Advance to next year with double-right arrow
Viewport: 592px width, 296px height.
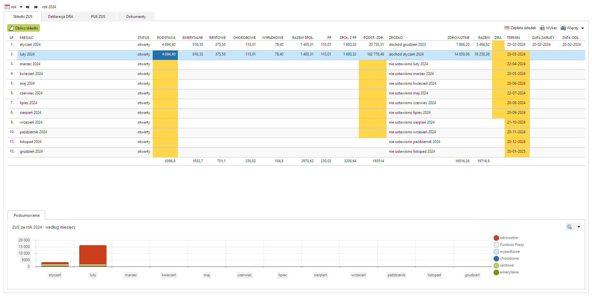(x=36, y=7)
